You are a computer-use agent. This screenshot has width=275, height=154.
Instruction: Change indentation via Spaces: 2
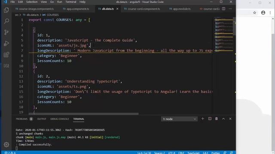(x=159, y=153)
